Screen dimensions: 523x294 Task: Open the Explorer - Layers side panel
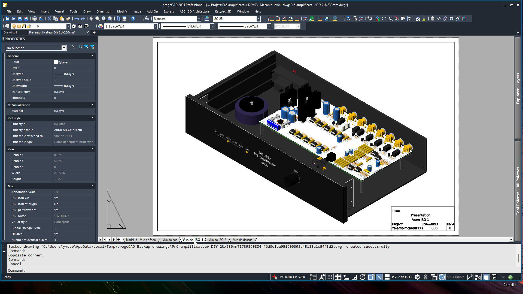point(518,88)
